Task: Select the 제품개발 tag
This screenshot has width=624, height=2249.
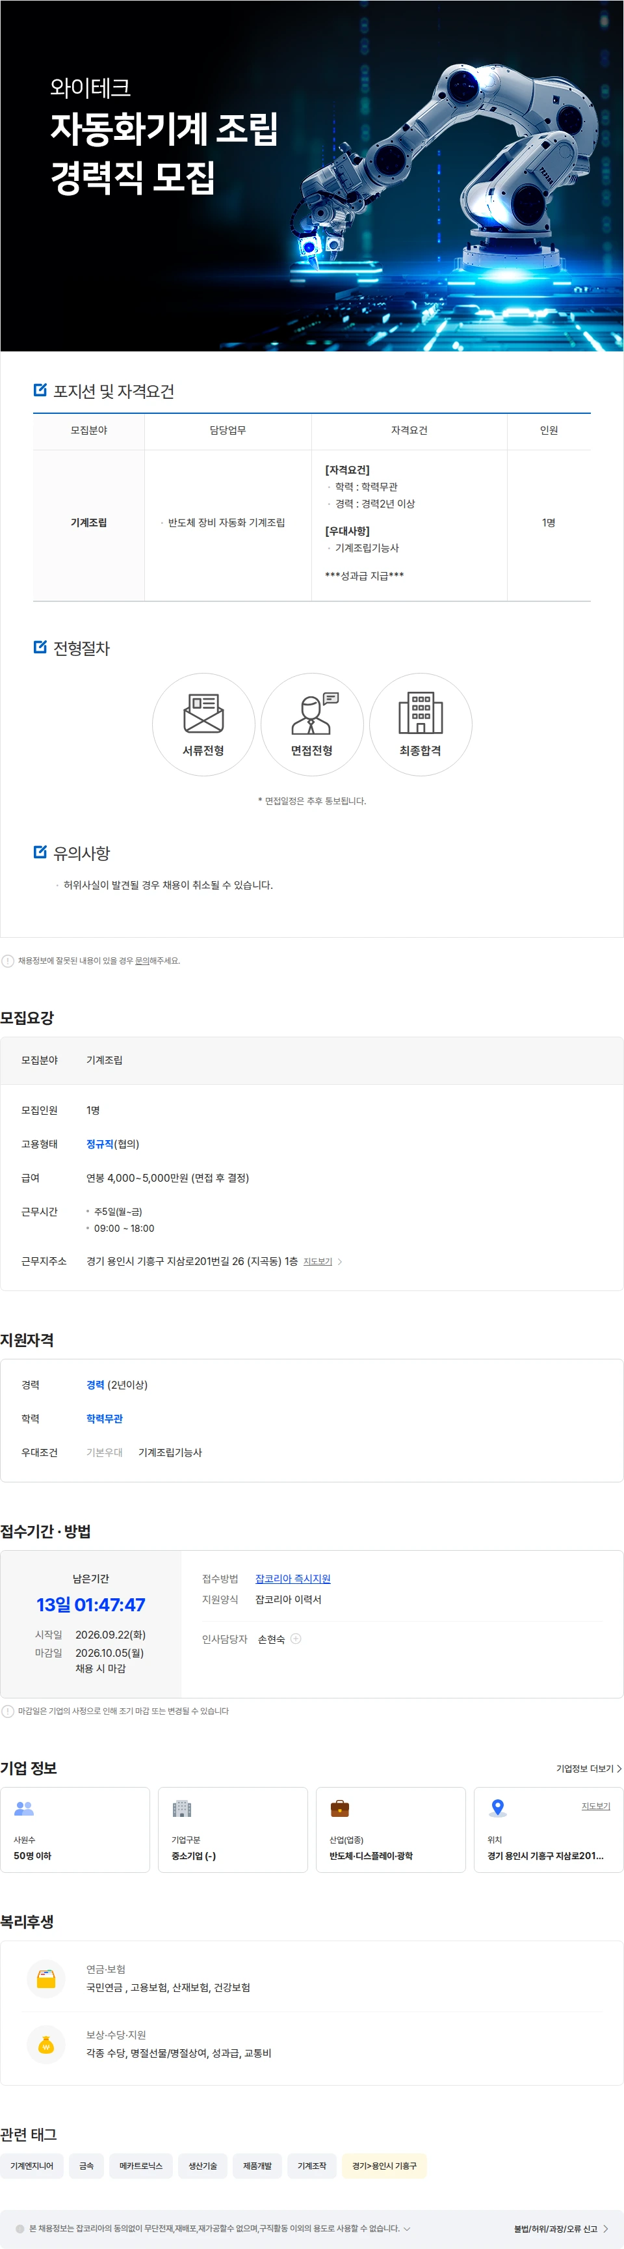Action: coord(257,2165)
